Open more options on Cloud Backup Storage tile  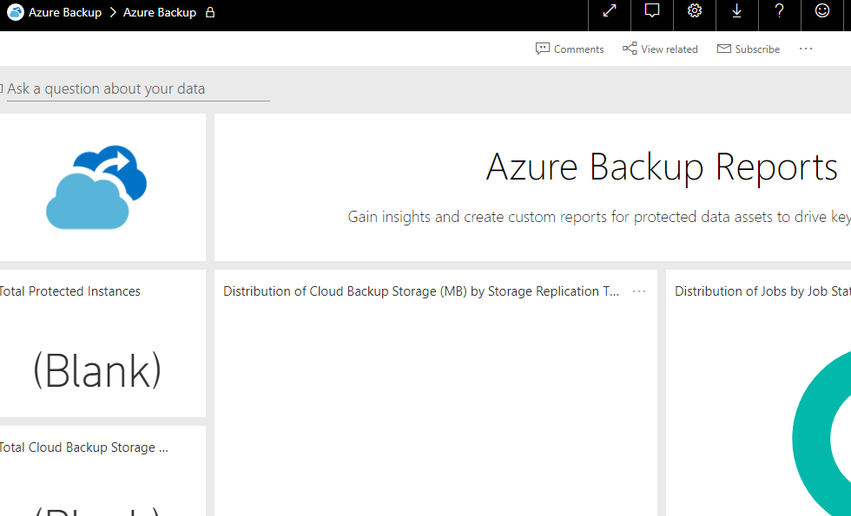pyautogui.click(x=639, y=292)
